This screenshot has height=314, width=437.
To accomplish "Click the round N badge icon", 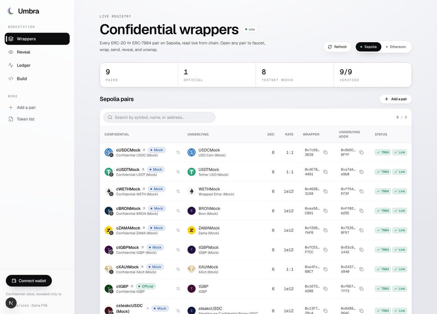I will pyautogui.click(x=11, y=303).
